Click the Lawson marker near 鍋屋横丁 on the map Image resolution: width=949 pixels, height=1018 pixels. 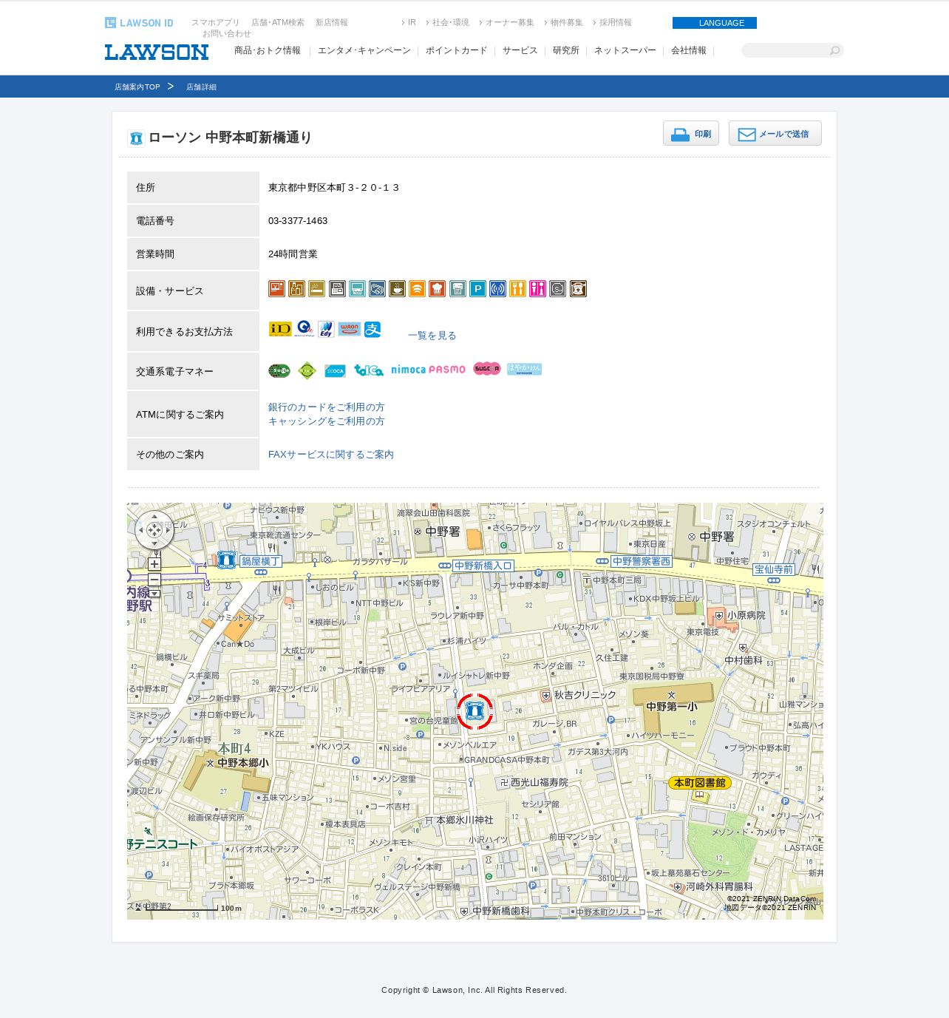pyautogui.click(x=226, y=560)
